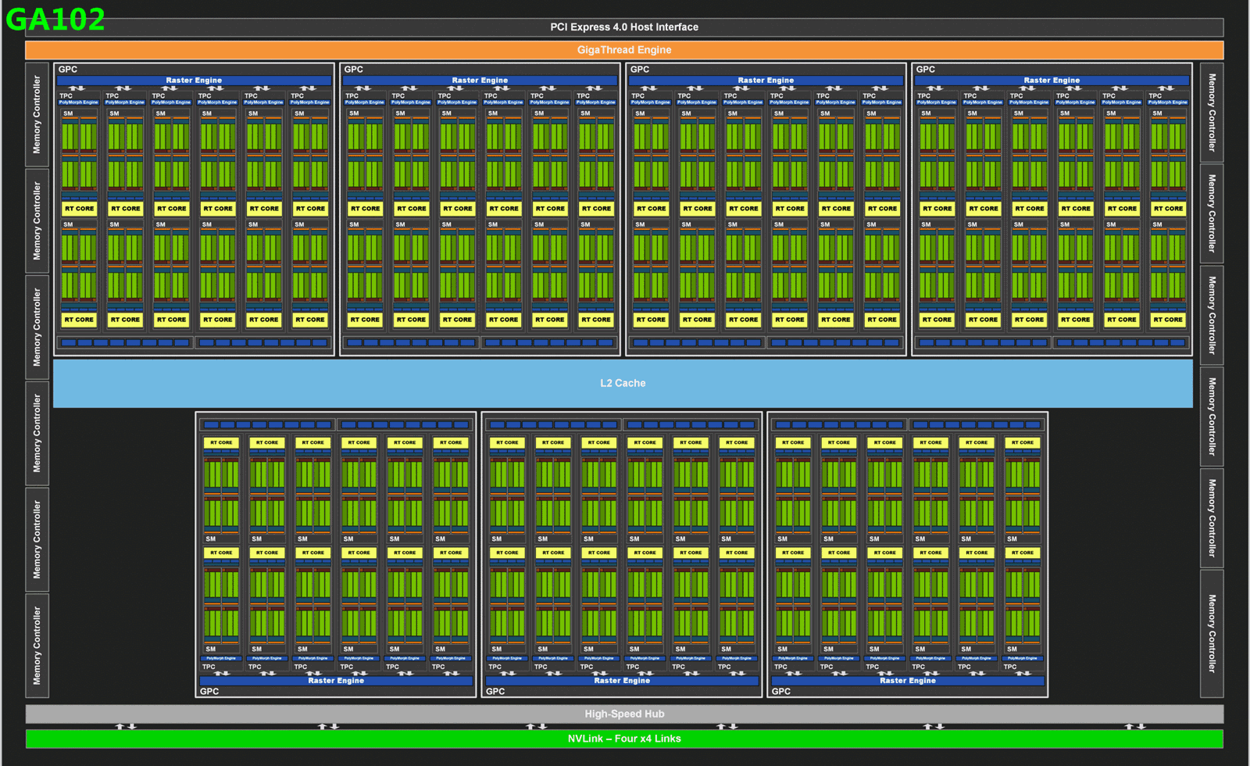Click the first TPC label in top-left GPC
Screen dimensions: 1250x766
(66, 96)
